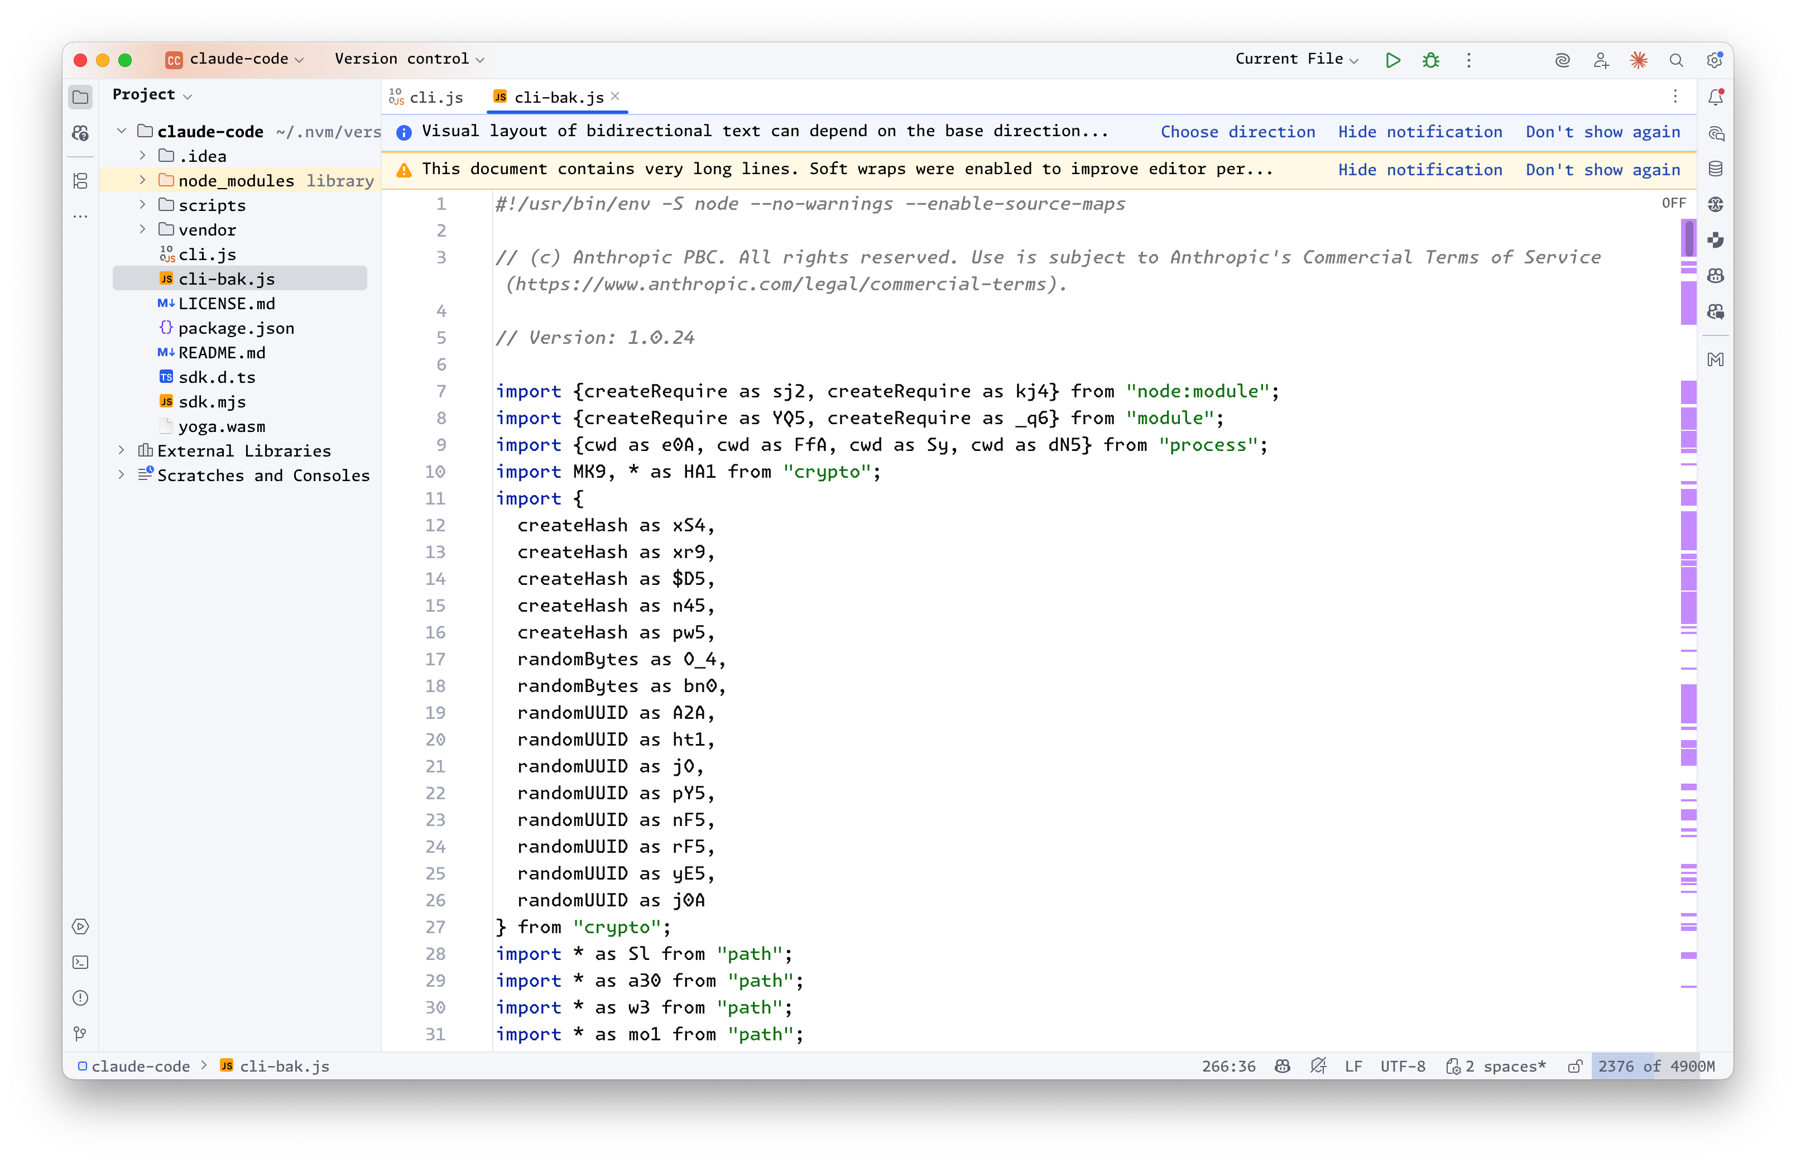The image size is (1796, 1162).
Task: Expand Scratches and Consoles
Action: click(122, 476)
